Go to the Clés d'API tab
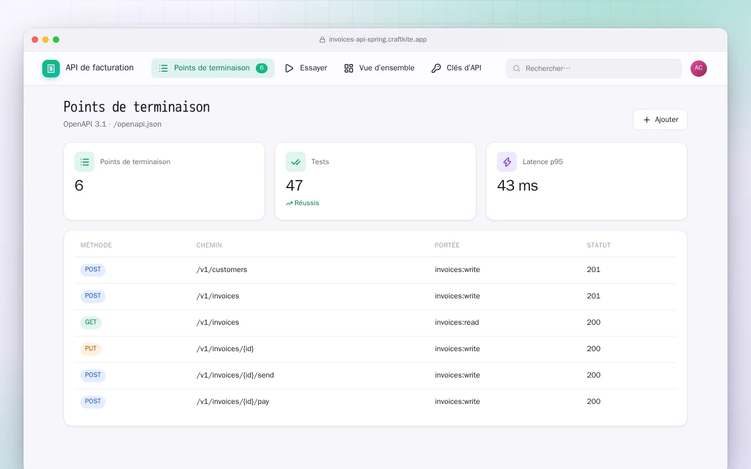Viewport: 751px width, 469px height. pos(456,68)
